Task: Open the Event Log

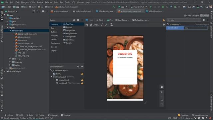Action: (183, 115)
